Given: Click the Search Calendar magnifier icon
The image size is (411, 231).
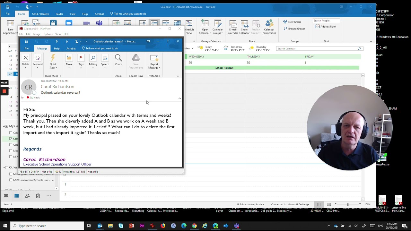Looking at the screenshot, I should (359, 49).
